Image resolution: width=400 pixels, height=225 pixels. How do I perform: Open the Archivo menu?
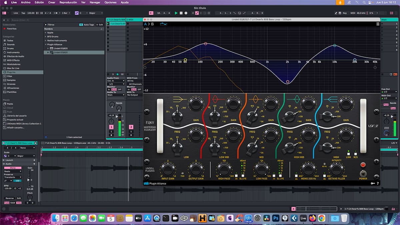click(26, 2)
